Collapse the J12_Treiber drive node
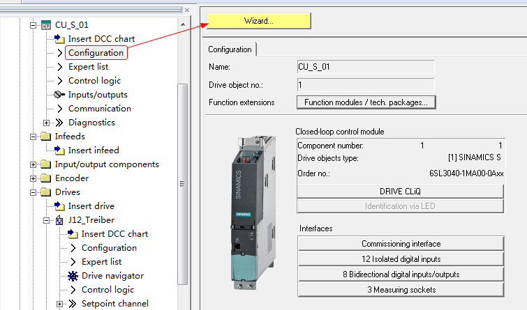 pyautogui.click(x=46, y=220)
